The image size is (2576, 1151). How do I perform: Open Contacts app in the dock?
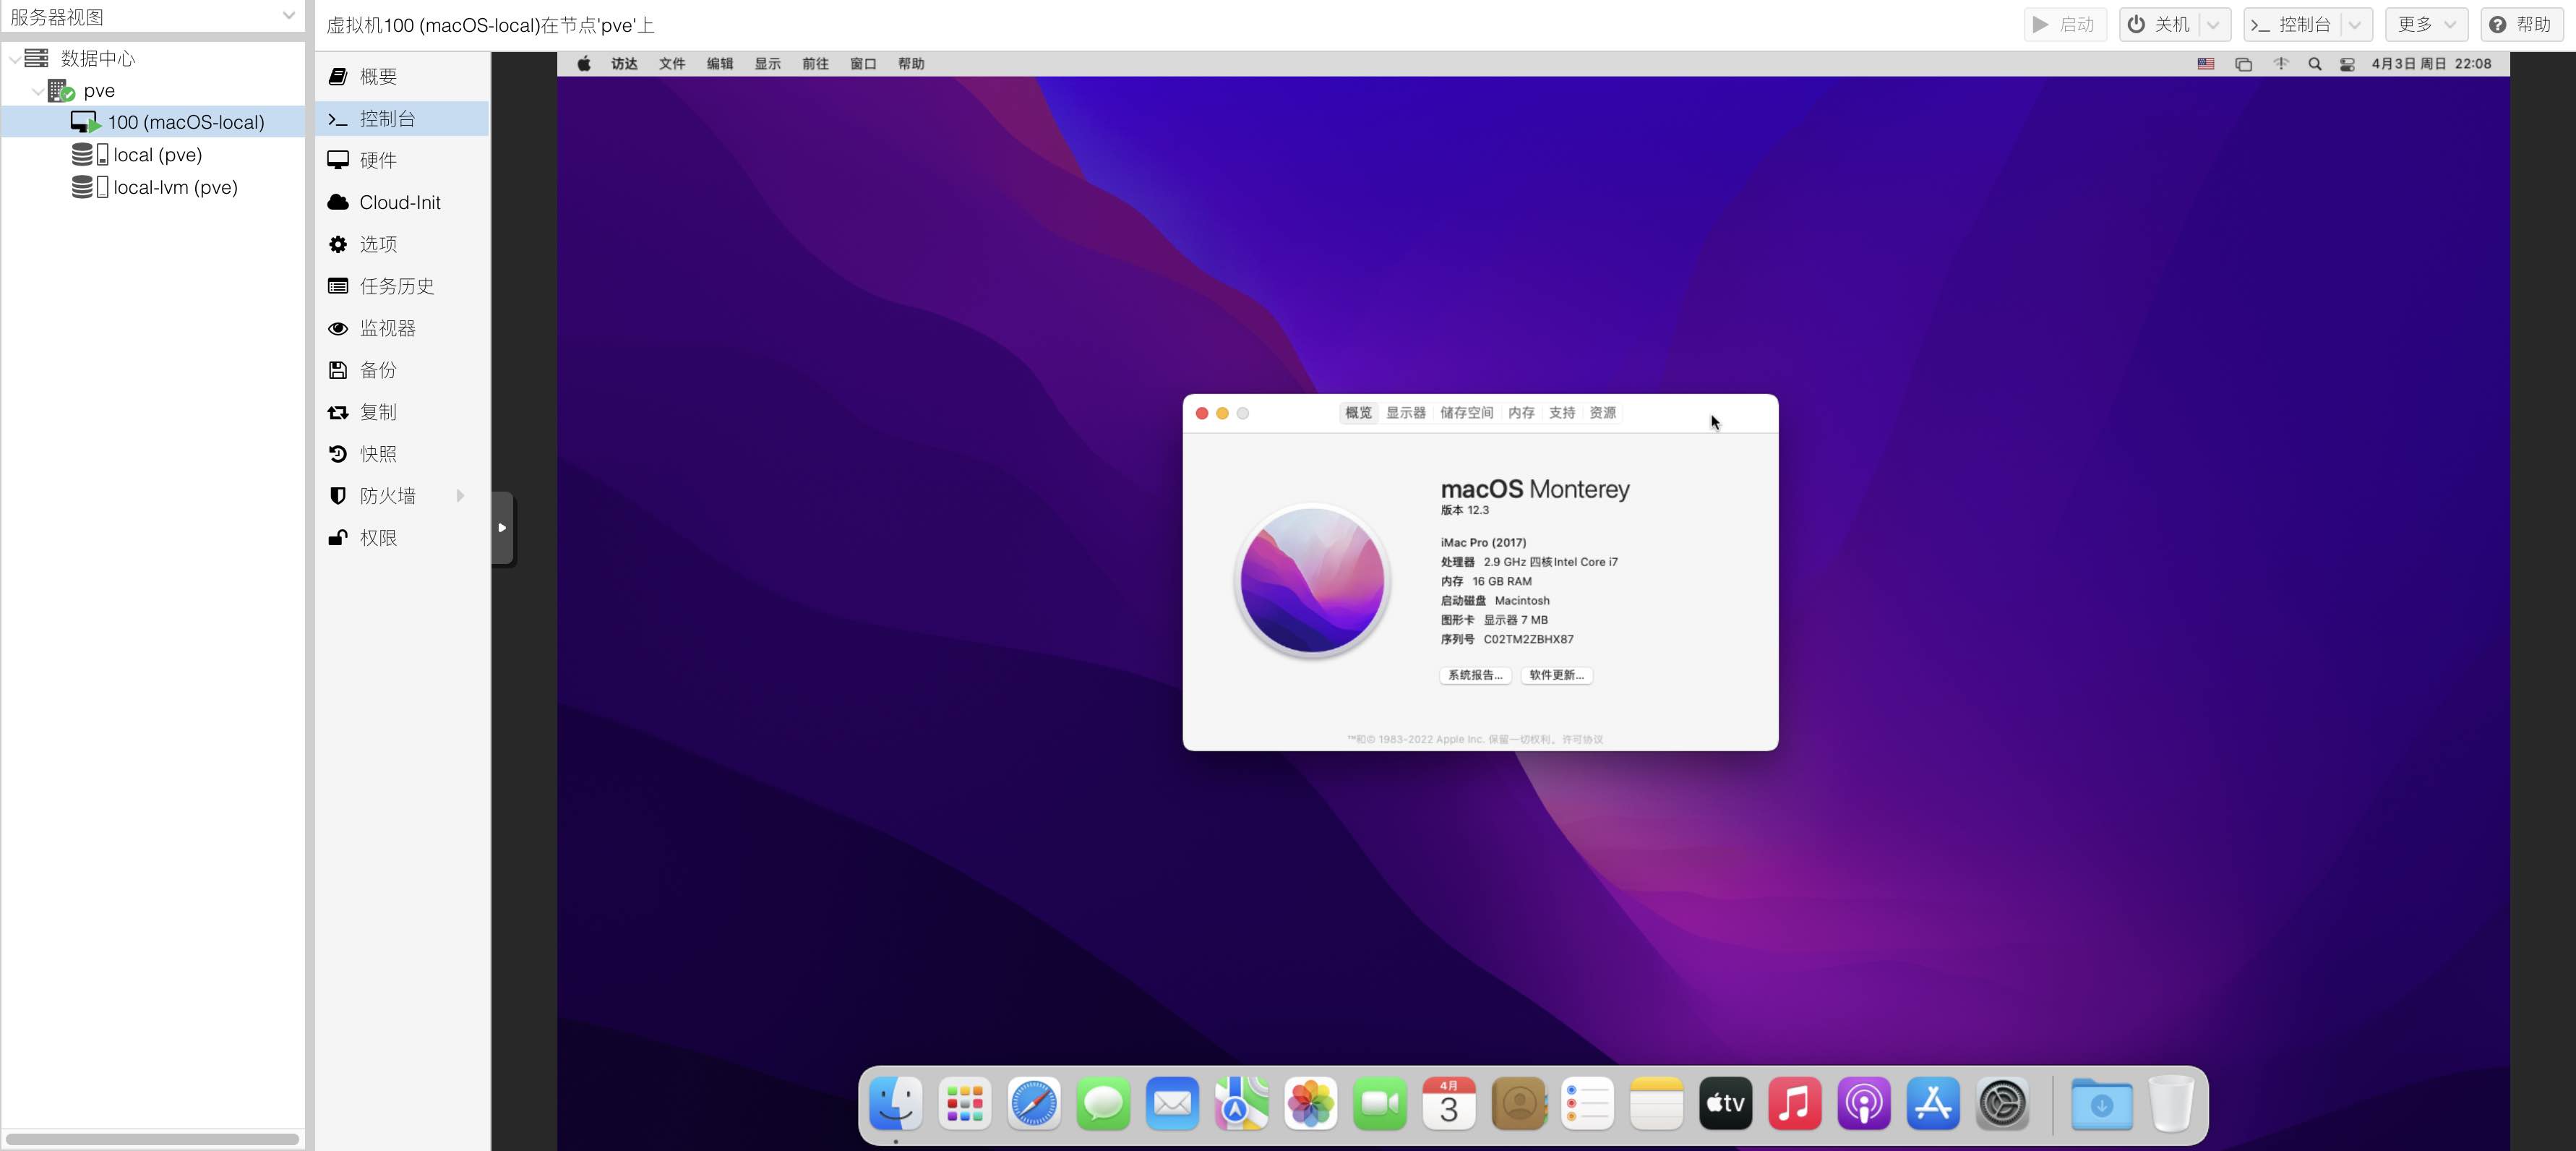(1518, 1104)
